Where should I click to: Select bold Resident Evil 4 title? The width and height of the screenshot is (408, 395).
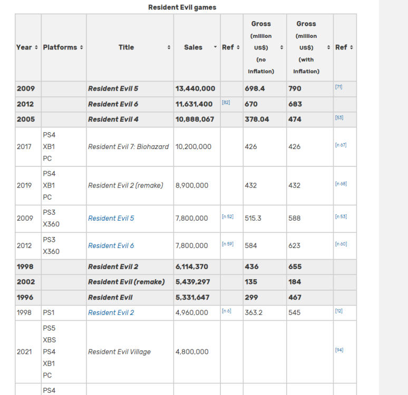(113, 120)
